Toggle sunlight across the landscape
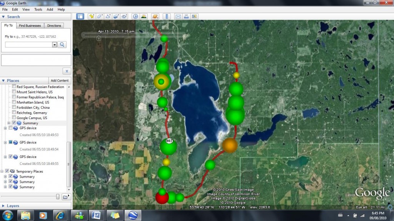394x221 pixels. pos(144,17)
